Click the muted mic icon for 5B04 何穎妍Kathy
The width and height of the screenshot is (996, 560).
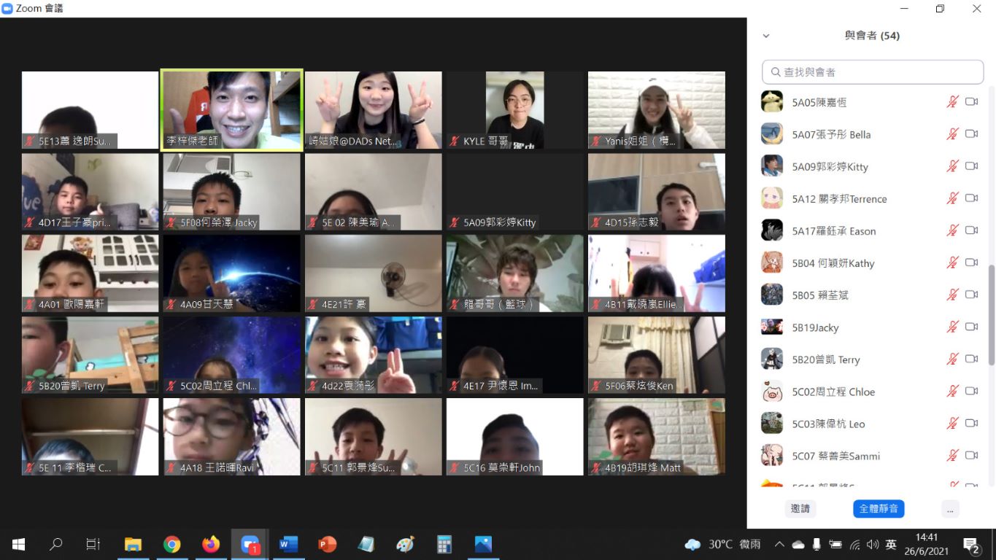952,262
